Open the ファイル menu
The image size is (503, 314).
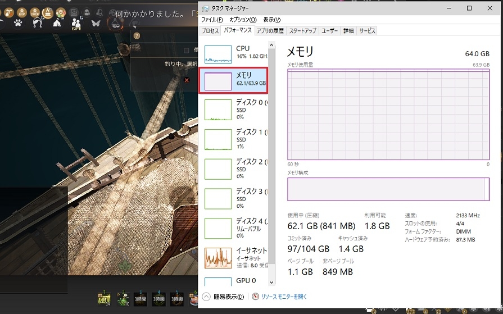coord(212,20)
